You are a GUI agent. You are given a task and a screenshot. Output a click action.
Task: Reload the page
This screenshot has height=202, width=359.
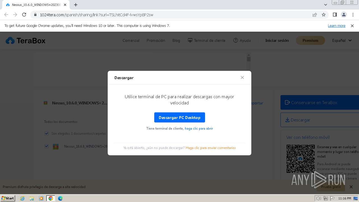[24, 15]
